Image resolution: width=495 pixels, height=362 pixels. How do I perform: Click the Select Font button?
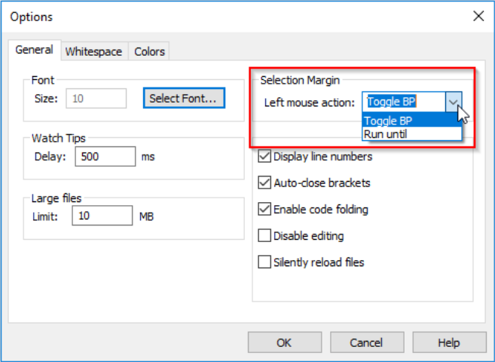(x=183, y=98)
